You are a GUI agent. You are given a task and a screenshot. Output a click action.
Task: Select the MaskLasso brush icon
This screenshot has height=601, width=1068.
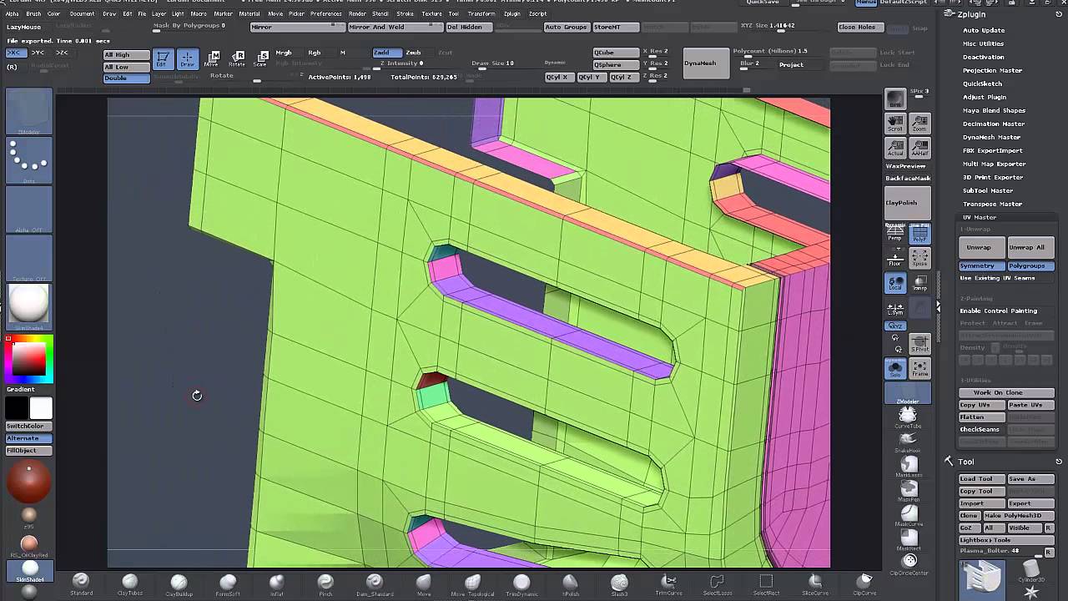(908, 466)
